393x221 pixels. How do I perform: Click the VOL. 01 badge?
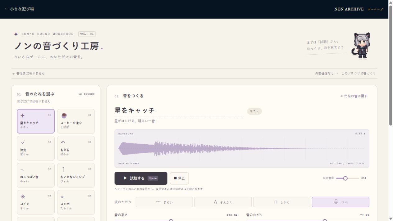click(x=87, y=34)
